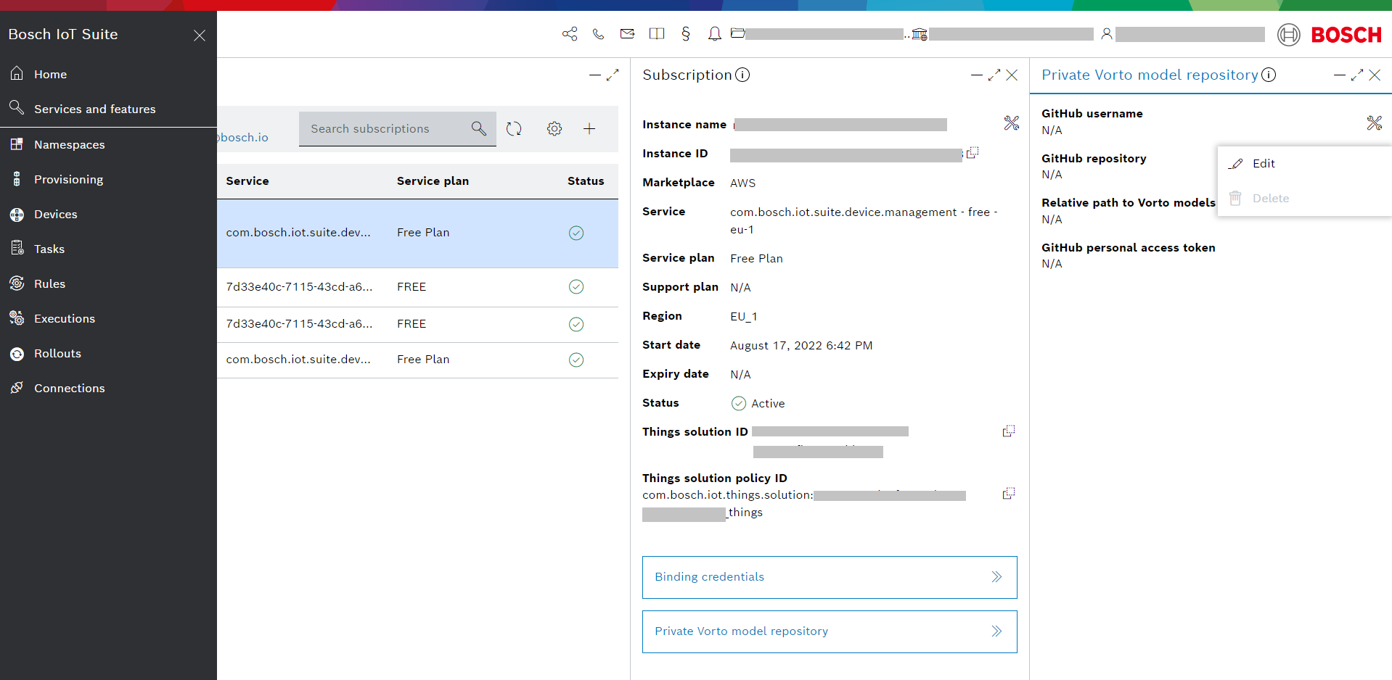Click the user profile icon
The image size is (1392, 680).
tap(1107, 34)
